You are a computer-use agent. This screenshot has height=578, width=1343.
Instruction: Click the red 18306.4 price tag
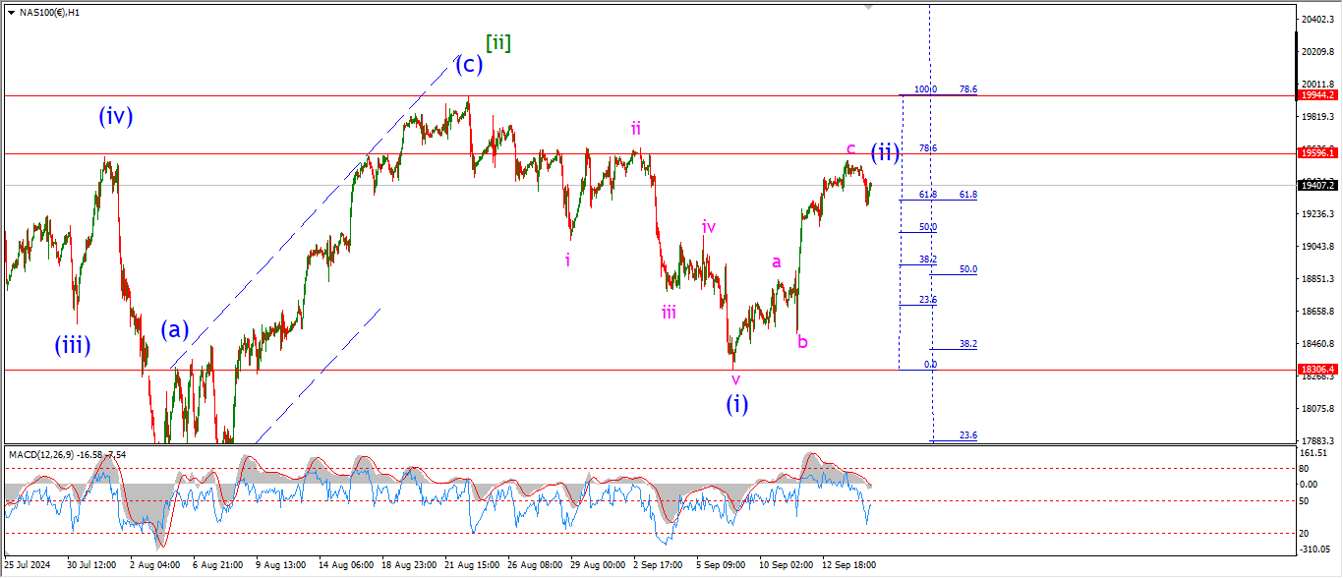click(1316, 370)
